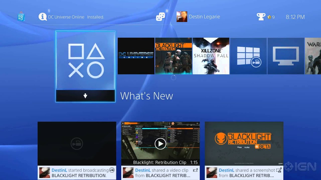The height and width of the screenshot is (180, 321).
Task: Open Destin Legarie's profile avatar
Action: [182, 17]
